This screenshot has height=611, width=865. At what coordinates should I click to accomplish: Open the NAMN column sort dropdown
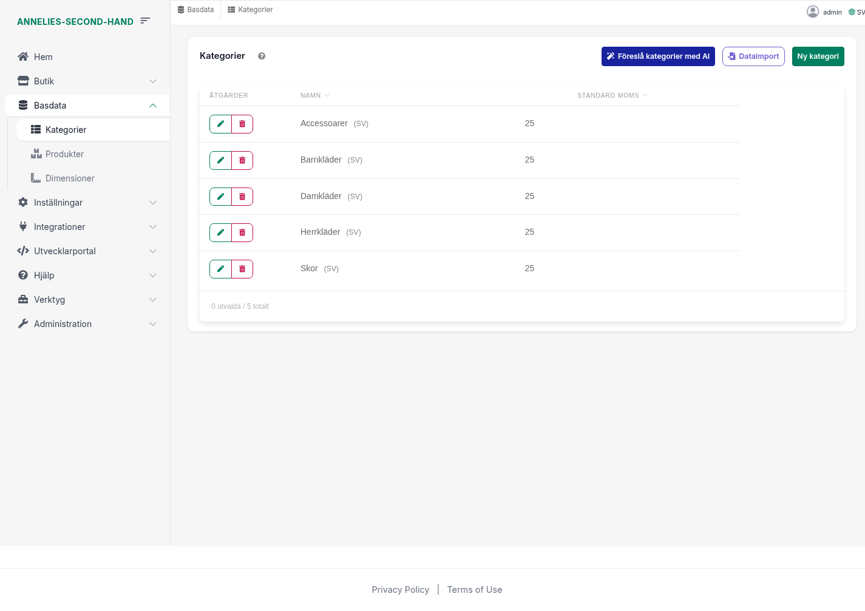click(x=327, y=95)
